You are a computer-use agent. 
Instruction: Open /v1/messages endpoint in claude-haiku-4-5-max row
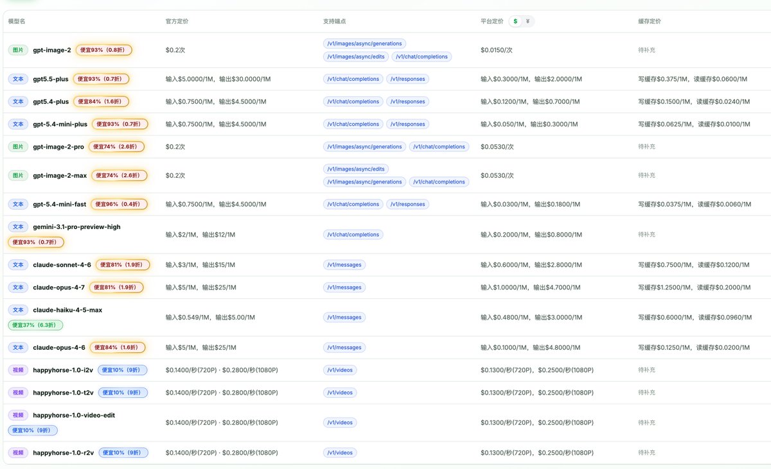click(x=344, y=317)
